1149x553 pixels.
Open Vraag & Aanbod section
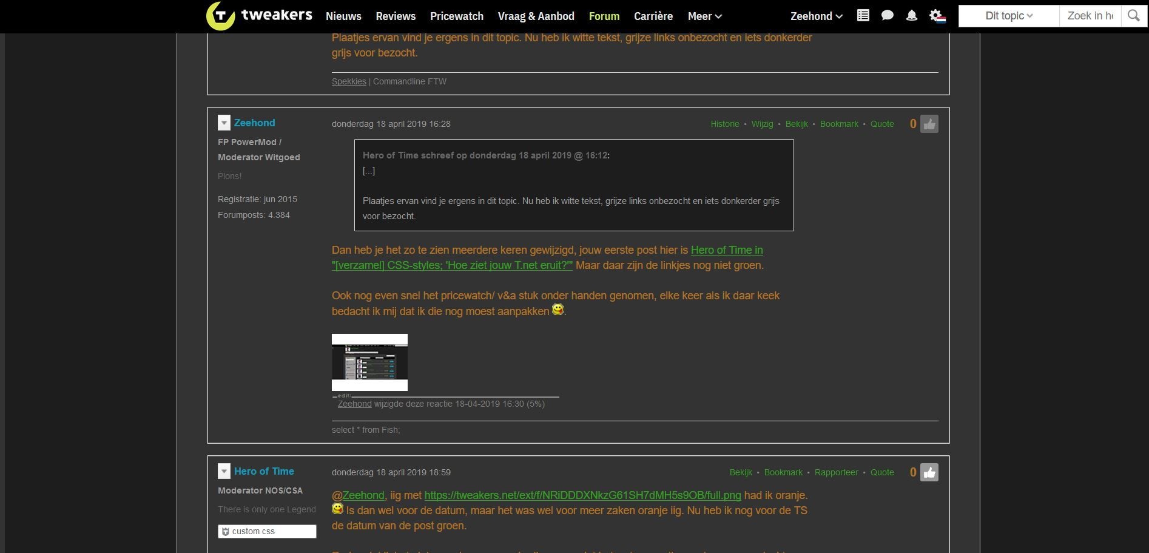[536, 16]
